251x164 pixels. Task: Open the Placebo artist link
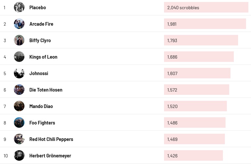pyautogui.click(x=38, y=7)
